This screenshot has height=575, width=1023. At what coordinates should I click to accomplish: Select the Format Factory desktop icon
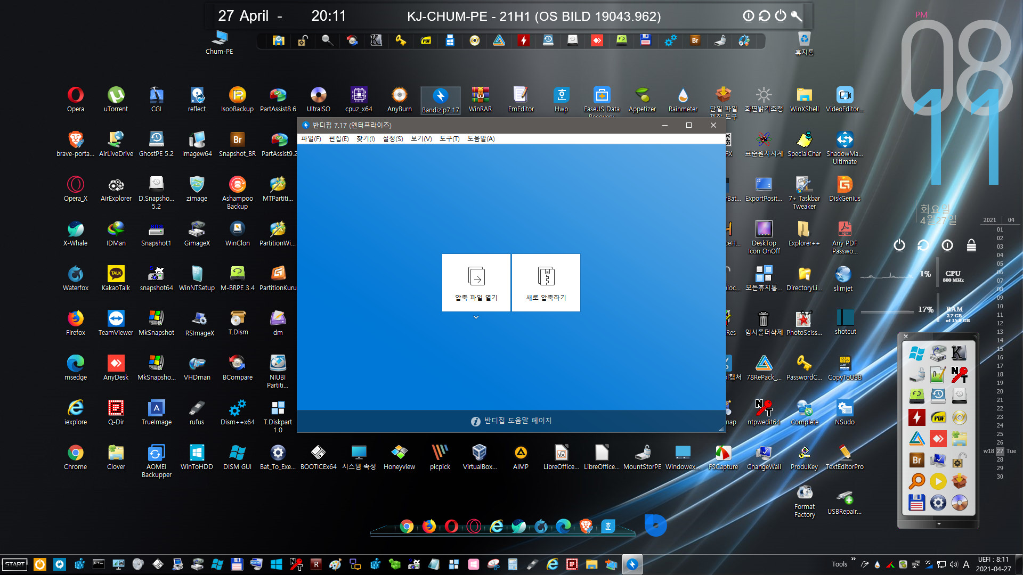(805, 502)
